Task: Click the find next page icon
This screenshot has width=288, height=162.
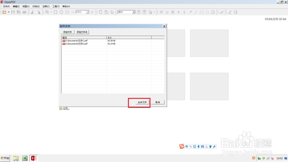Action: click(144, 12)
